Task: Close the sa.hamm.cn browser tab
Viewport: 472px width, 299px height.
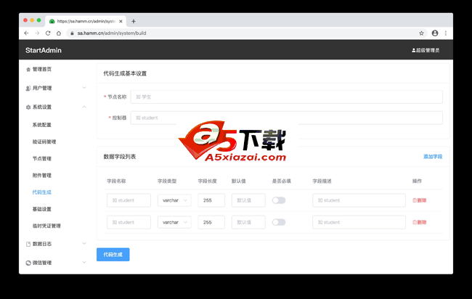Action: tap(121, 21)
